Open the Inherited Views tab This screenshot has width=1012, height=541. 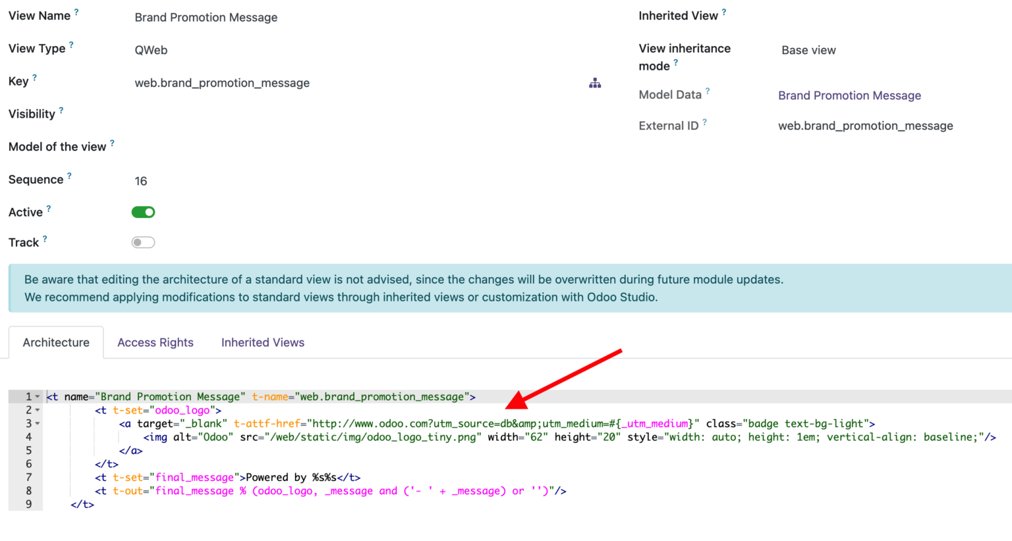pyautogui.click(x=262, y=342)
